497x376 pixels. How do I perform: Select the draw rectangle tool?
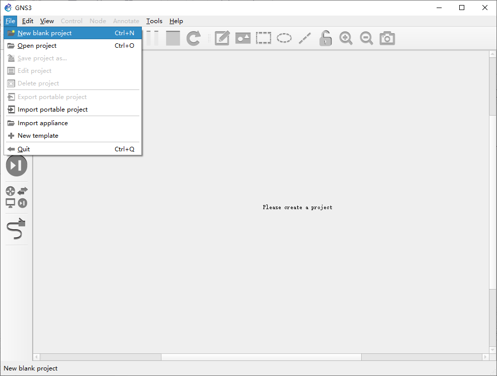tap(264, 38)
